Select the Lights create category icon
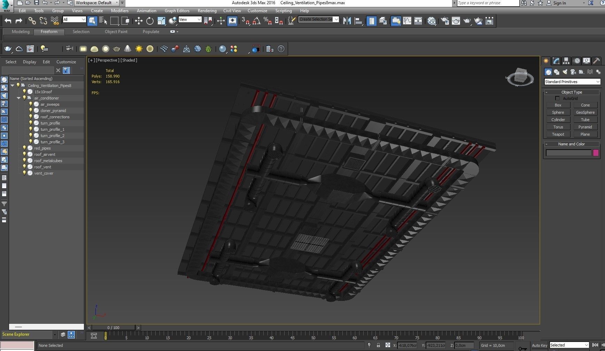 point(565,72)
